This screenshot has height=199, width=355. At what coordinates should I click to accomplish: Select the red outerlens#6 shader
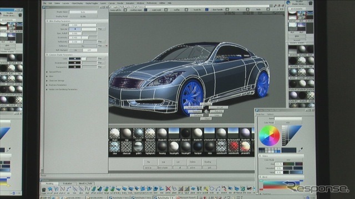[x=234, y=147]
